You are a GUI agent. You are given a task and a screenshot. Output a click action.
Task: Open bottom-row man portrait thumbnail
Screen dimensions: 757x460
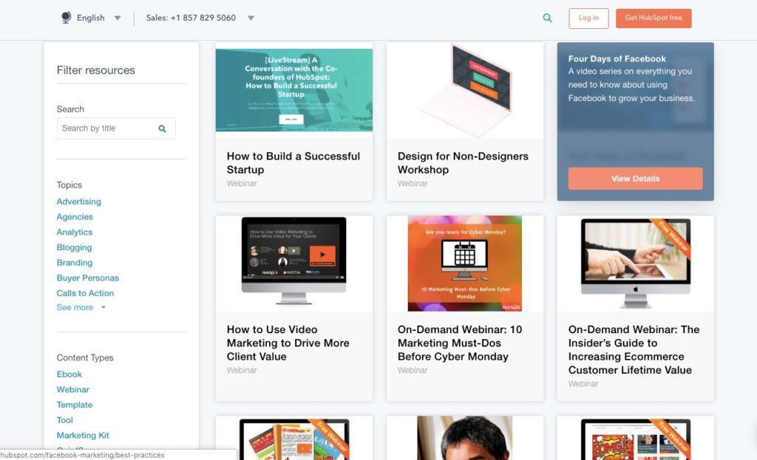click(465, 439)
